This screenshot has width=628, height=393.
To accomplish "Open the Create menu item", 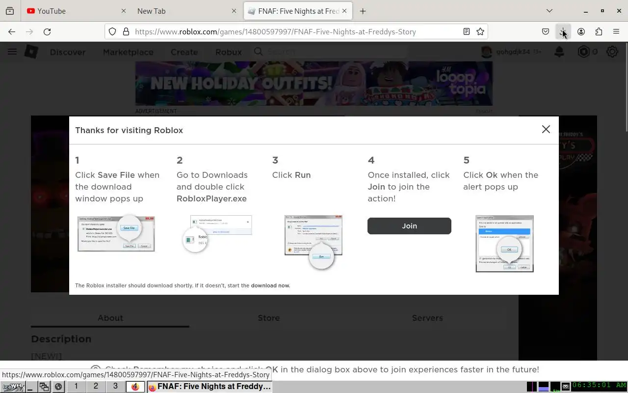I will coord(184,52).
